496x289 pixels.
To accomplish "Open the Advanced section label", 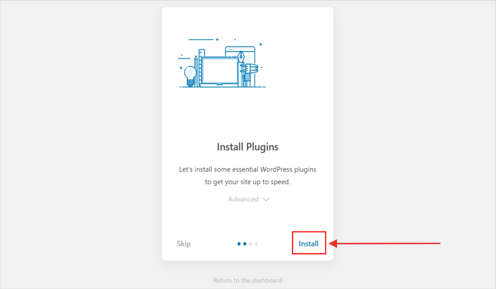I will pyautogui.click(x=243, y=199).
